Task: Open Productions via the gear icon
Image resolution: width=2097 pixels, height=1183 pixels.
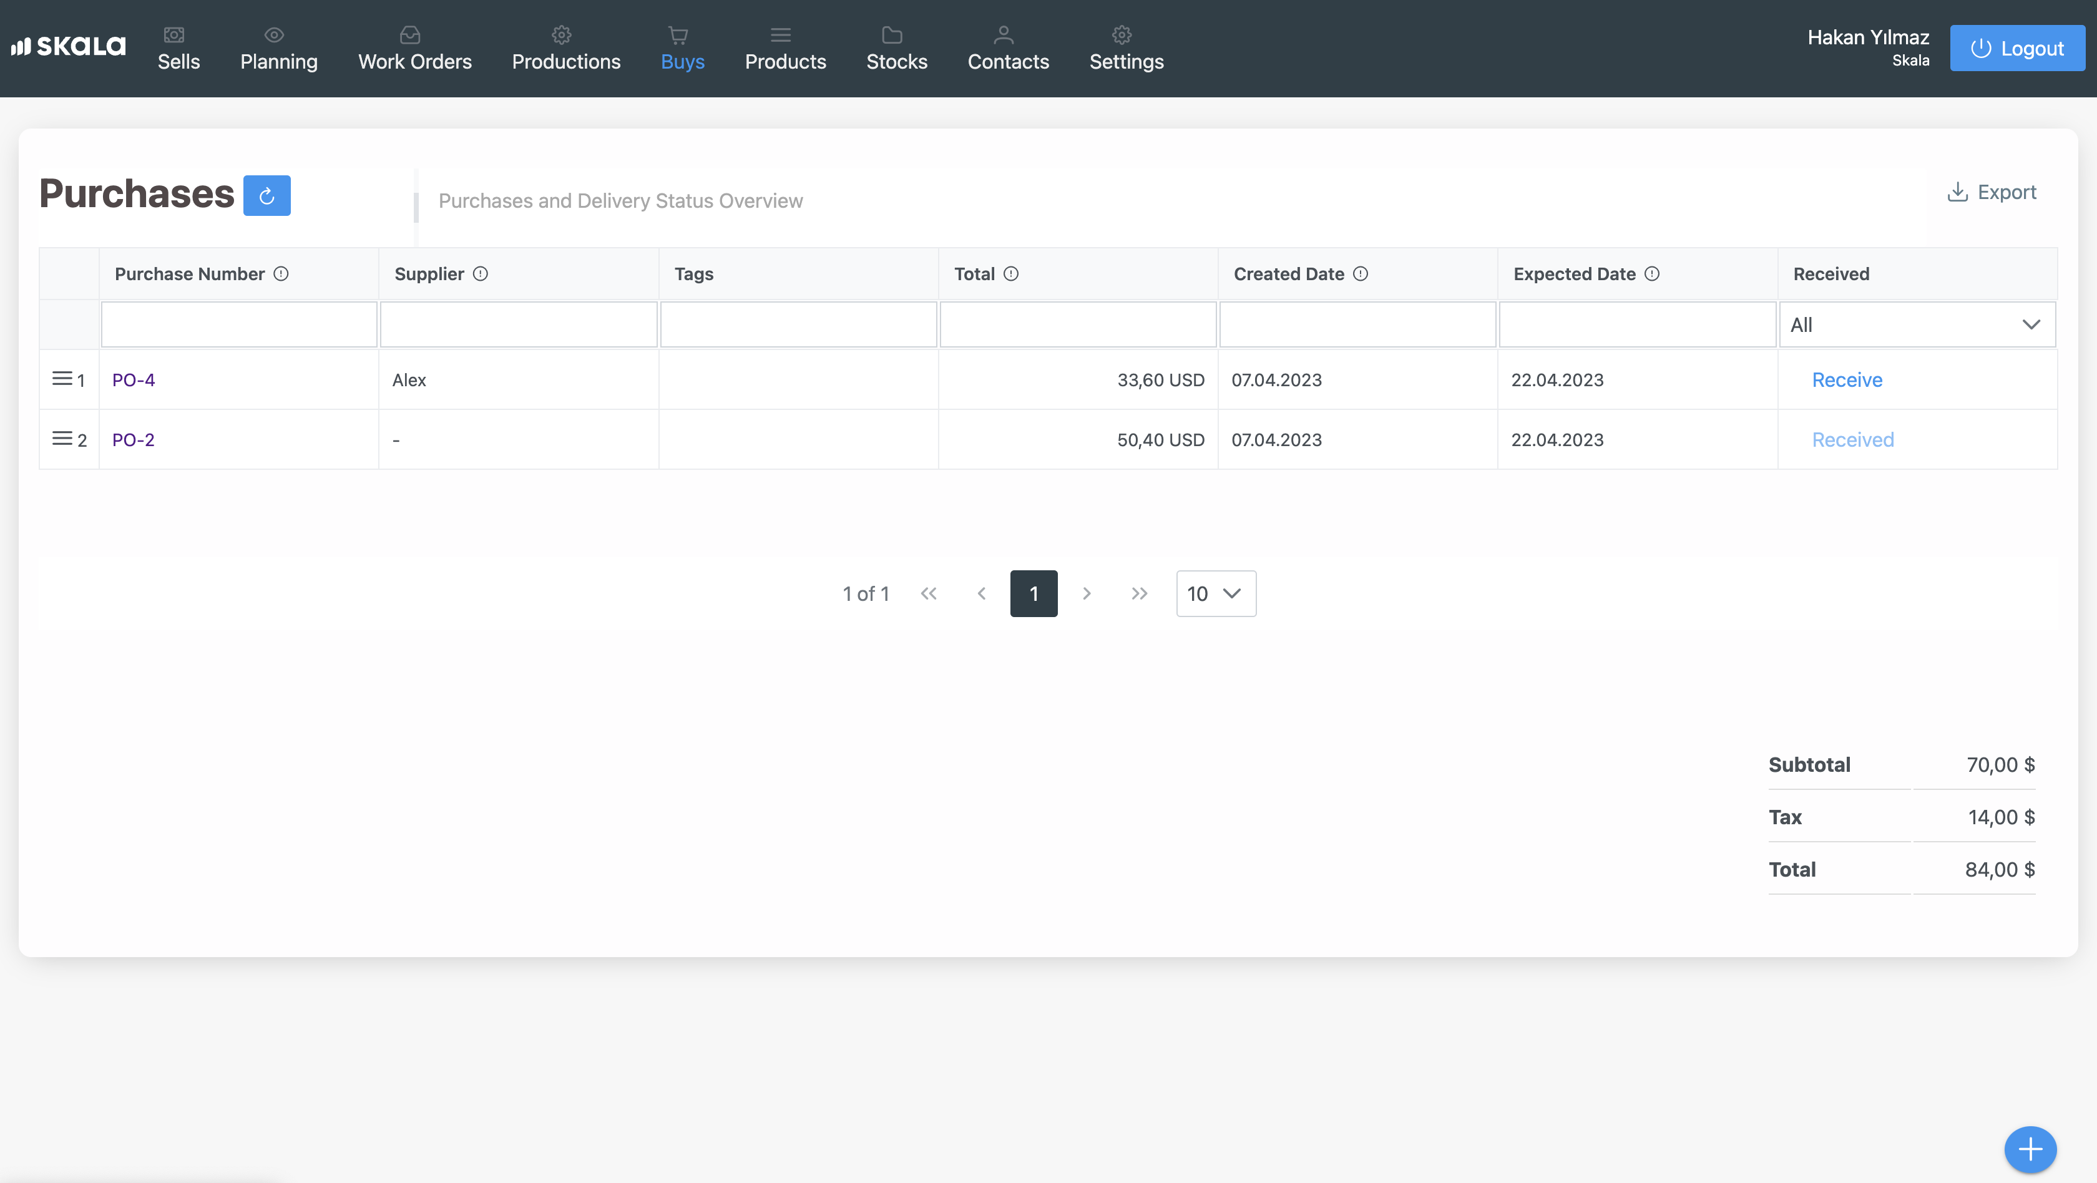Action: (561, 35)
